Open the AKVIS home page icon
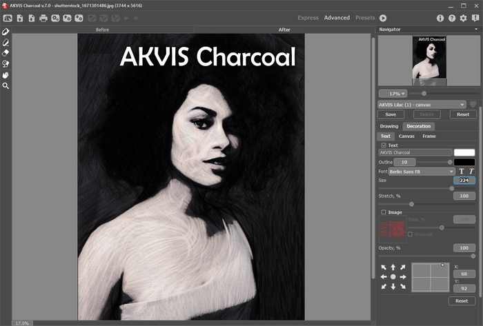Screen dimensions: 483x326 pyautogui.click(x=8, y=18)
